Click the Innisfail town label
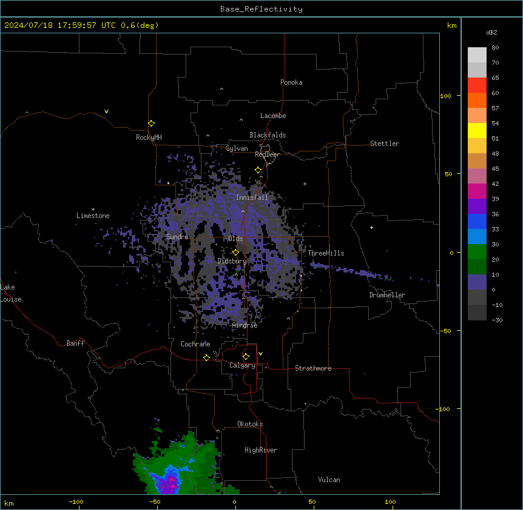 (252, 197)
